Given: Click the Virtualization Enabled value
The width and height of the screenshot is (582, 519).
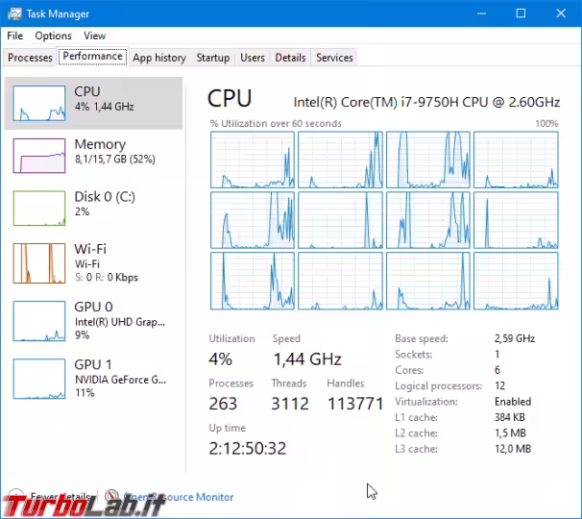Looking at the screenshot, I should [x=513, y=402].
